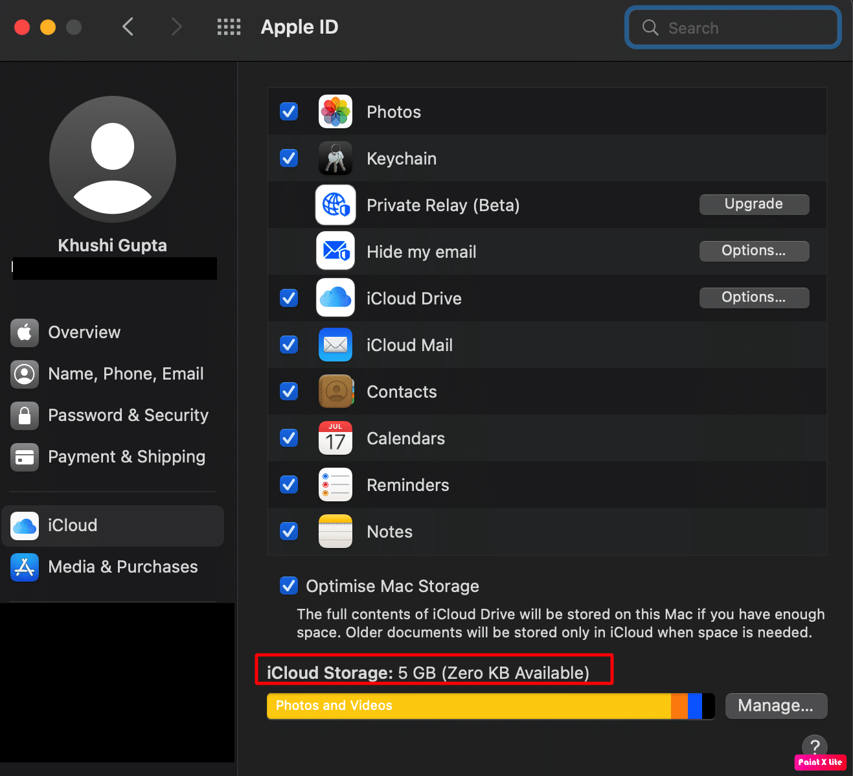Click the Hide my email envelope icon
Screen dimensions: 853x776
tap(336, 251)
